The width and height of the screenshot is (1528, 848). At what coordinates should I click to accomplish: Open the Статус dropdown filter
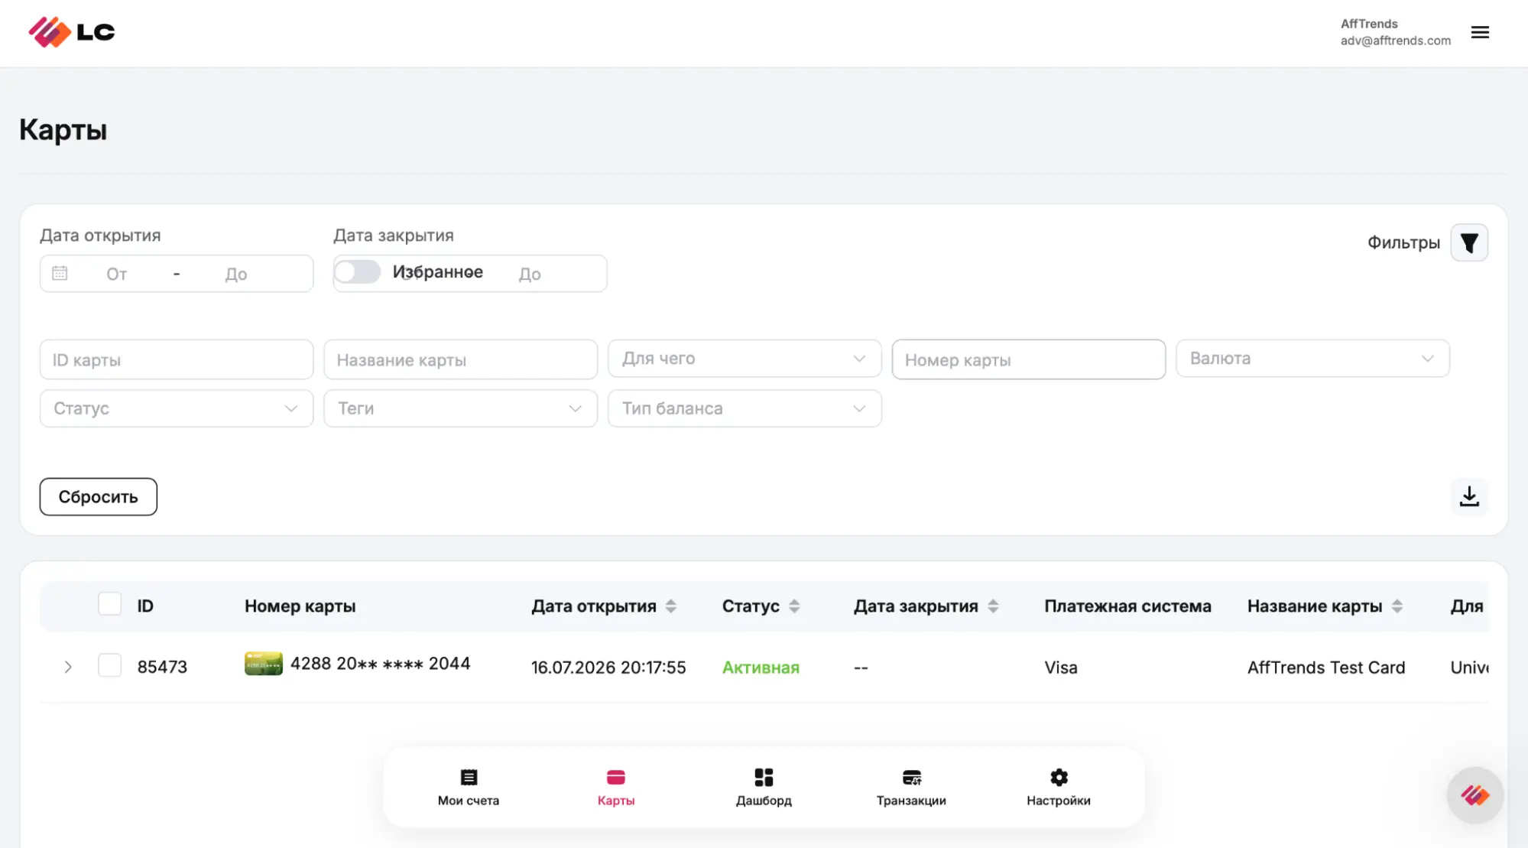[177, 408]
